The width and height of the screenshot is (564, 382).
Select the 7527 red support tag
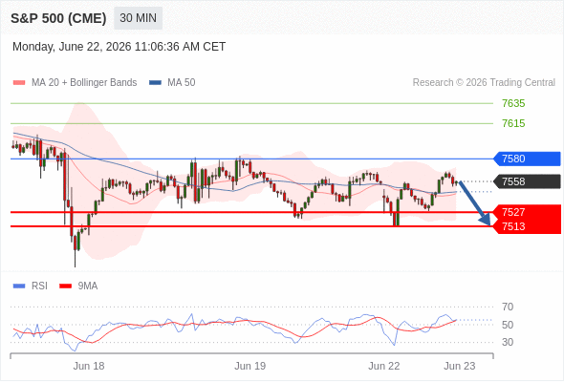(527, 212)
